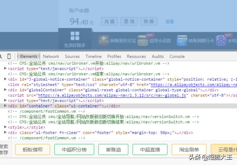Expand the ui-footer fn-clear div
This screenshot has height=165, width=237.
tap(5, 132)
